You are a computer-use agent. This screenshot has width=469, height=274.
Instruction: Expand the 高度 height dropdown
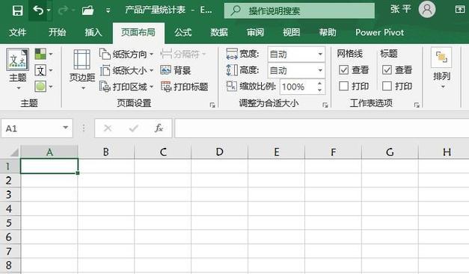[320, 70]
